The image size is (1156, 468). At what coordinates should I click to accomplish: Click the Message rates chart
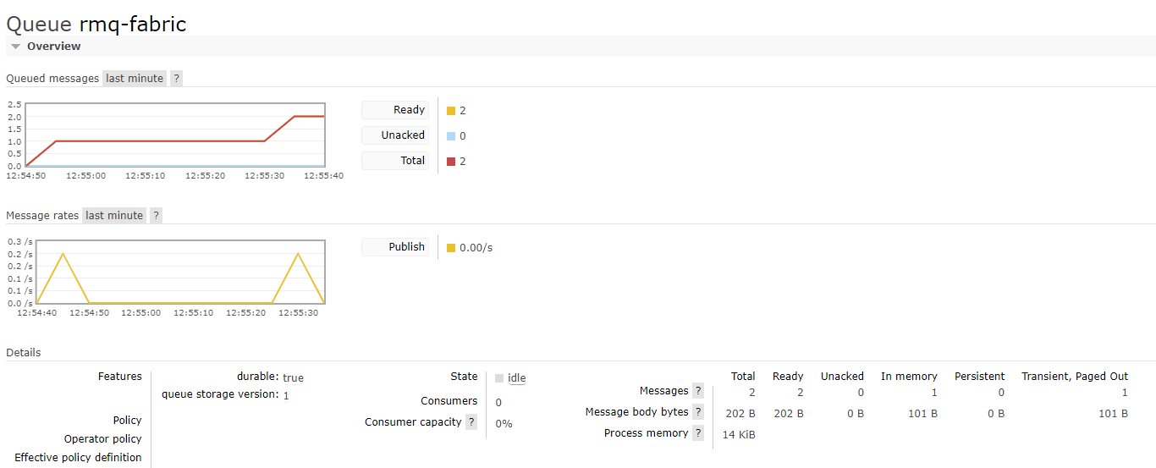(x=179, y=273)
